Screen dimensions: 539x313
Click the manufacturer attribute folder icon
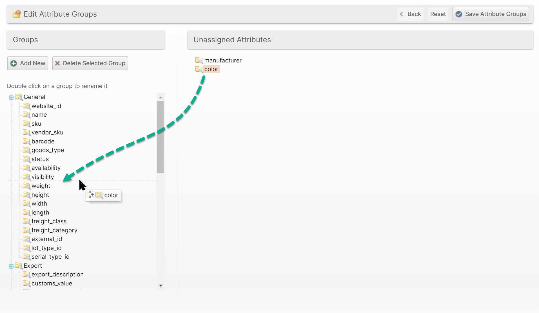(x=199, y=60)
